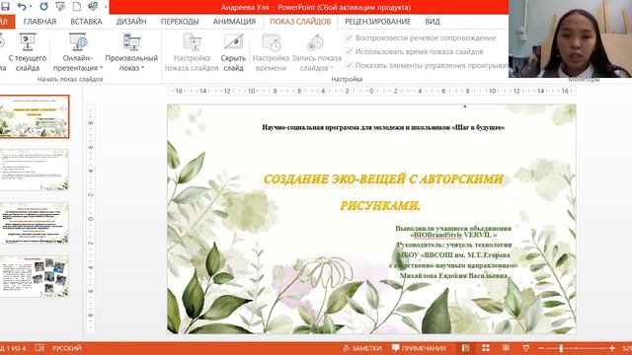
Task: Click the Redo/Repeat icon
Action: coord(43,7)
